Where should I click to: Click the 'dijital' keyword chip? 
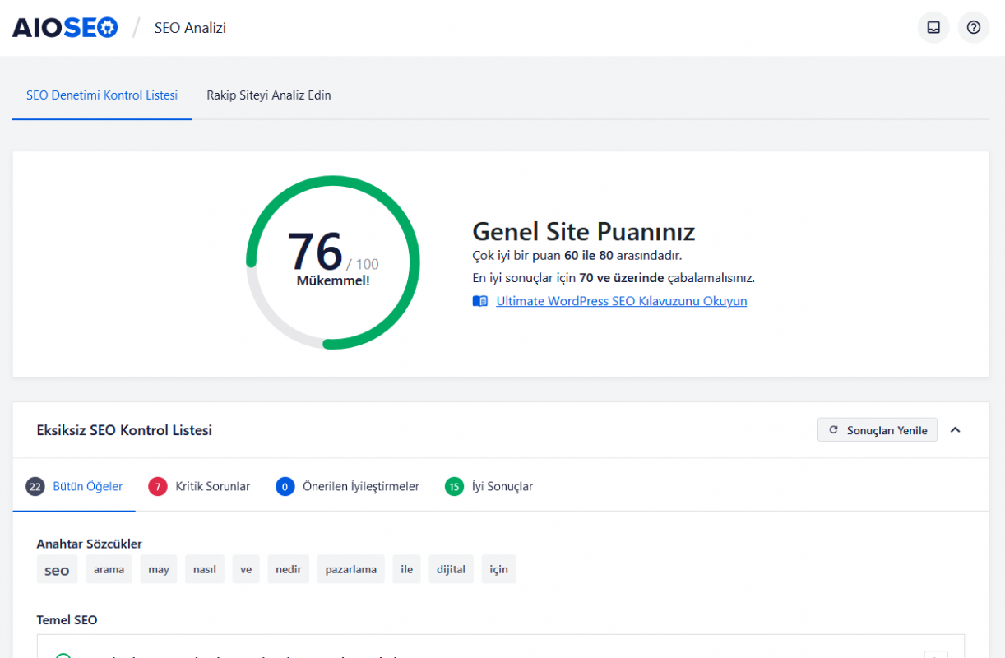pos(451,568)
